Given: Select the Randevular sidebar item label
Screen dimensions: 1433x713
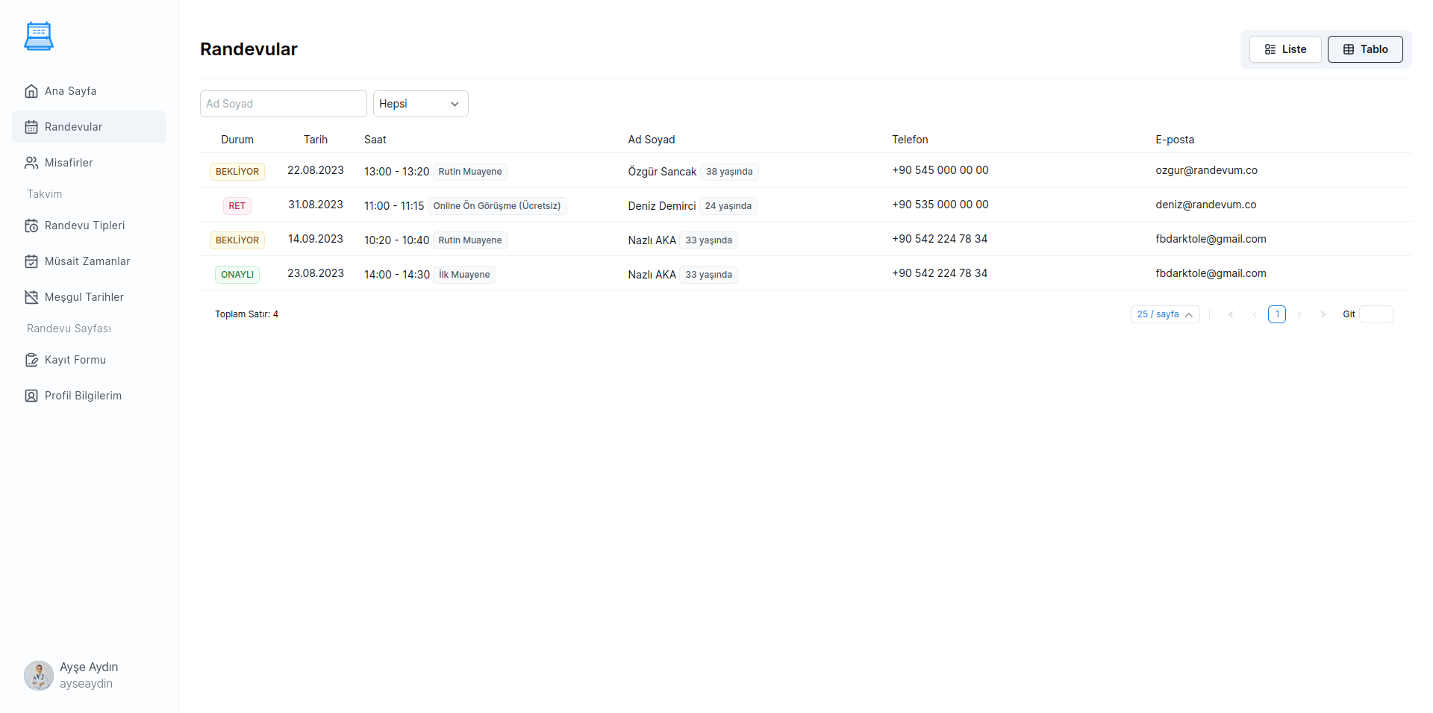Looking at the screenshot, I should click(73, 127).
